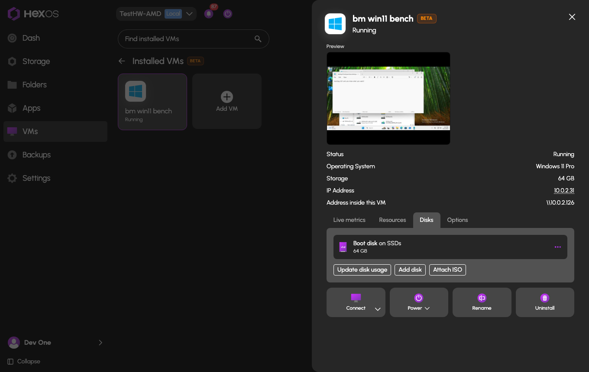Click the search magnifier icon
589x372 pixels.
(258, 39)
